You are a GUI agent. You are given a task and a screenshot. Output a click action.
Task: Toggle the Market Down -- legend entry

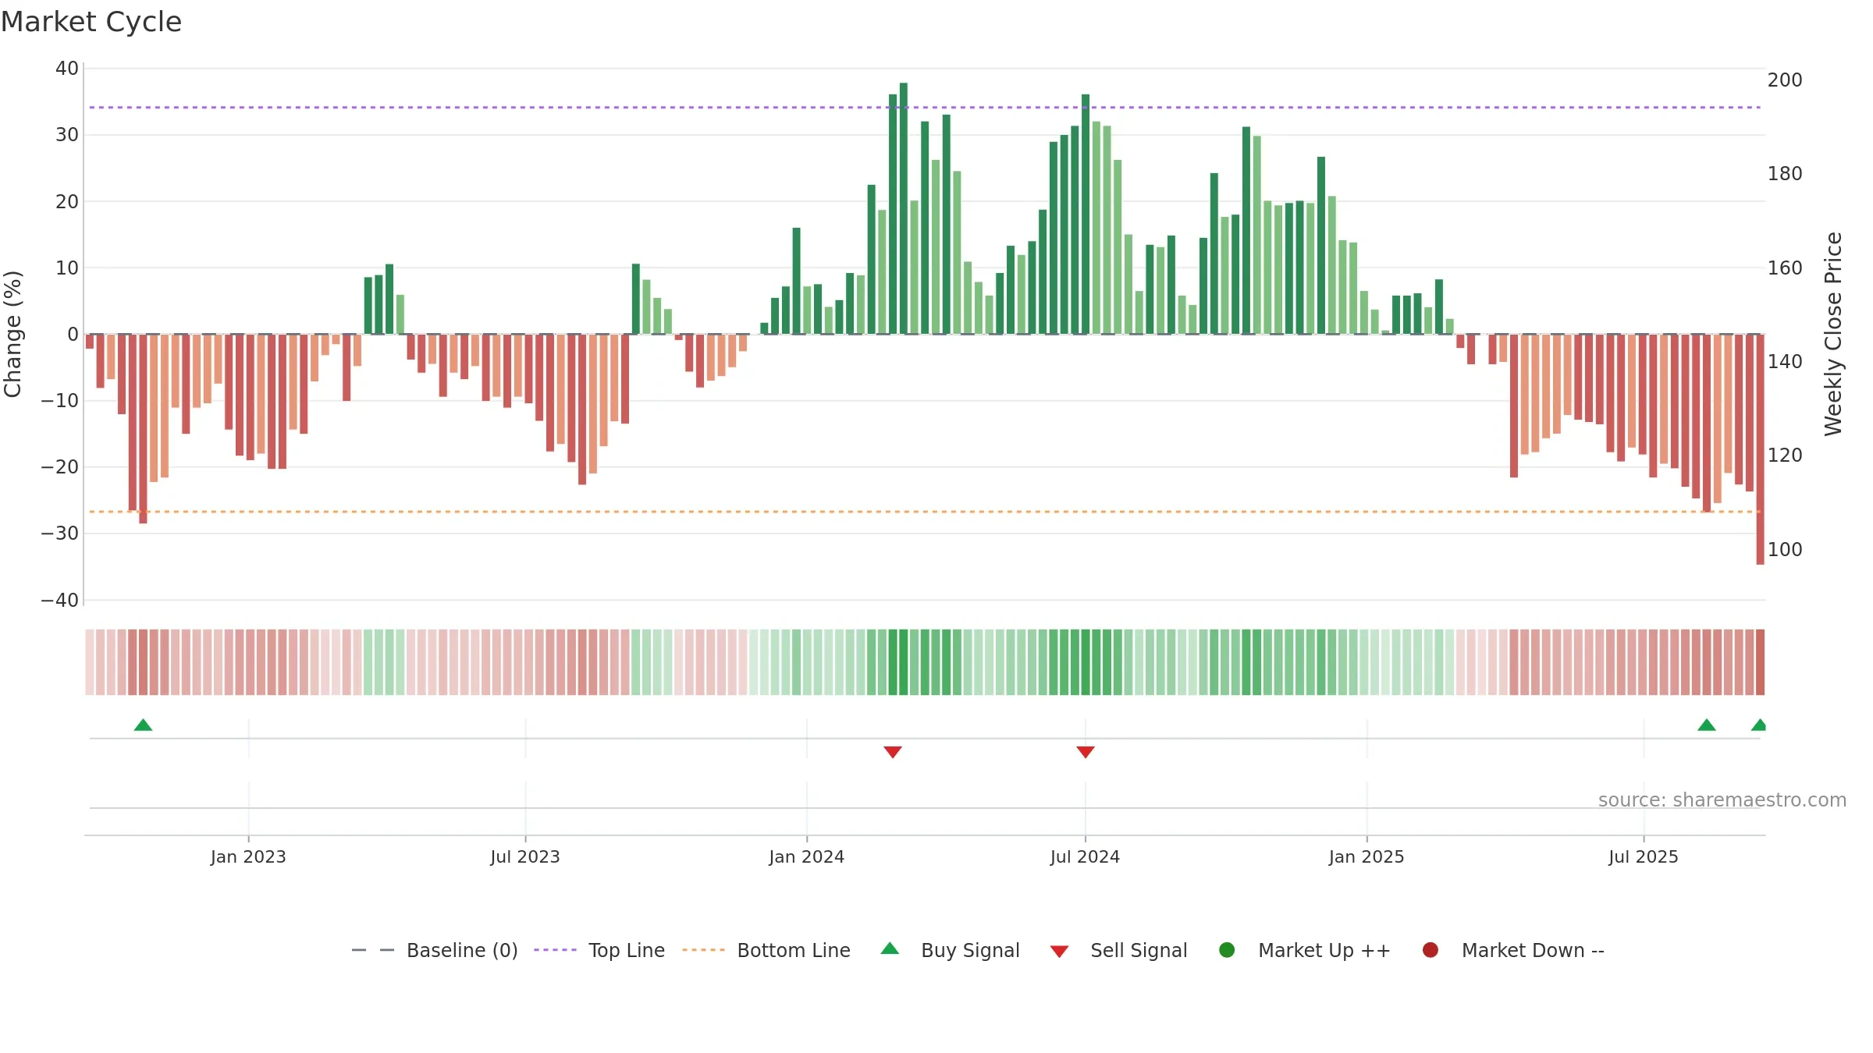[x=1513, y=950]
